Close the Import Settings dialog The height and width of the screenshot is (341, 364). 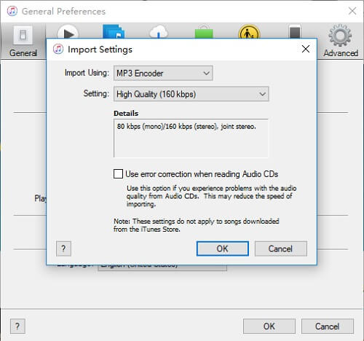pyautogui.click(x=306, y=49)
